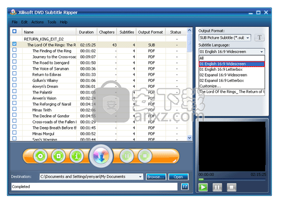Toggle the select-all checkbox in header
Image resolution: width=299 pixels, height=205 pixels.
tap(14, 31)
